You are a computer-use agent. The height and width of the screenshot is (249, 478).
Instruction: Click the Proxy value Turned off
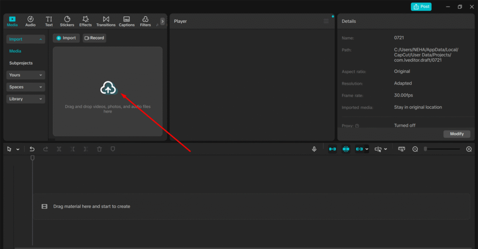[405, 125]
